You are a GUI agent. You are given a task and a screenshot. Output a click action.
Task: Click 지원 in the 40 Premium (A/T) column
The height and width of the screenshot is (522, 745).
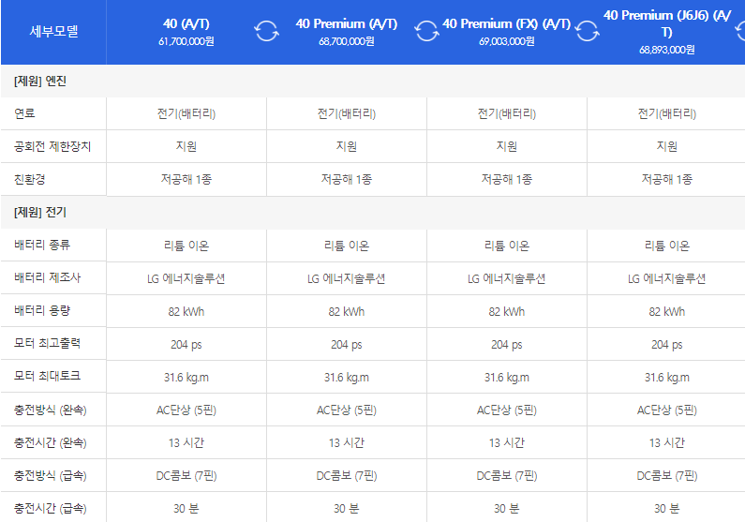point(347,146)
